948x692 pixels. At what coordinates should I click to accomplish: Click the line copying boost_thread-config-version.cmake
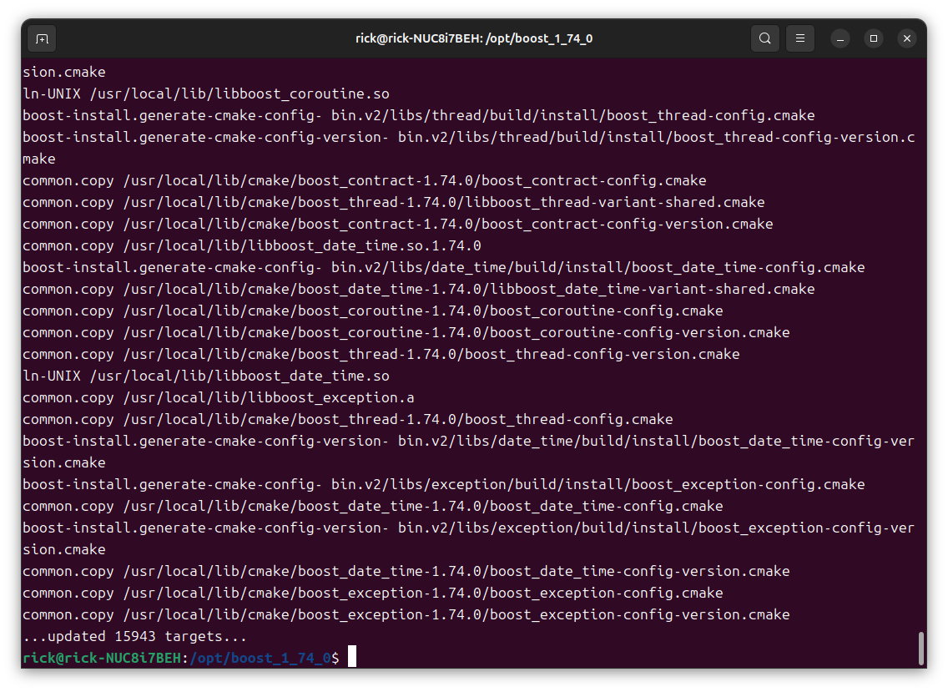381,354
